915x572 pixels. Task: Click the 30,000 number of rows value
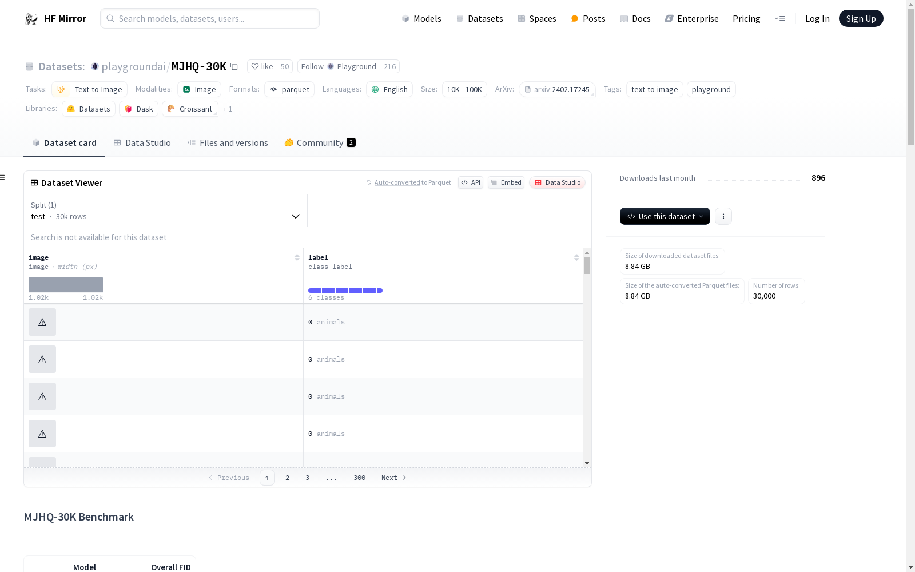click(764, 296)
